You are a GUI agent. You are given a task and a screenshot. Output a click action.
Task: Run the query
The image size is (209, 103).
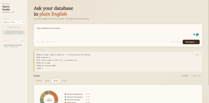coord(191,42)
